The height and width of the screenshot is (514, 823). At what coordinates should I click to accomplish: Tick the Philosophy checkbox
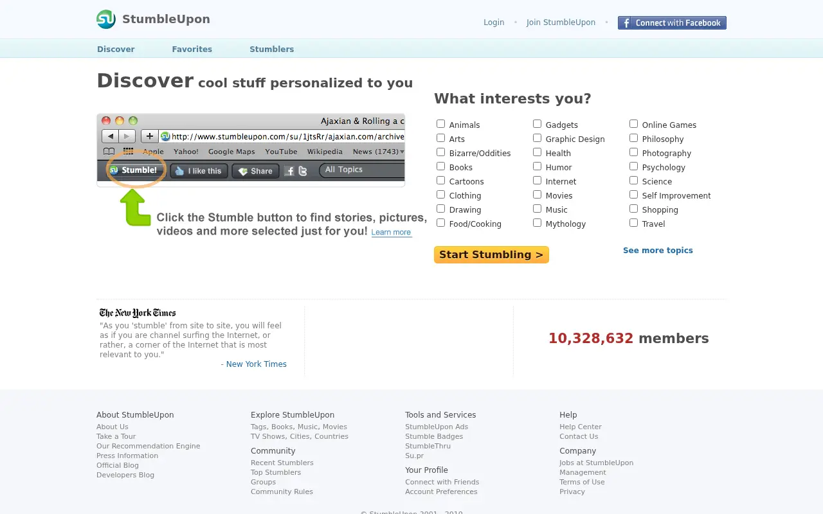tap(633, 138)
